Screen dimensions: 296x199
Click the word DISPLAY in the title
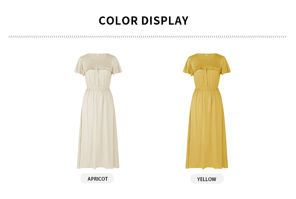point(165,21)
